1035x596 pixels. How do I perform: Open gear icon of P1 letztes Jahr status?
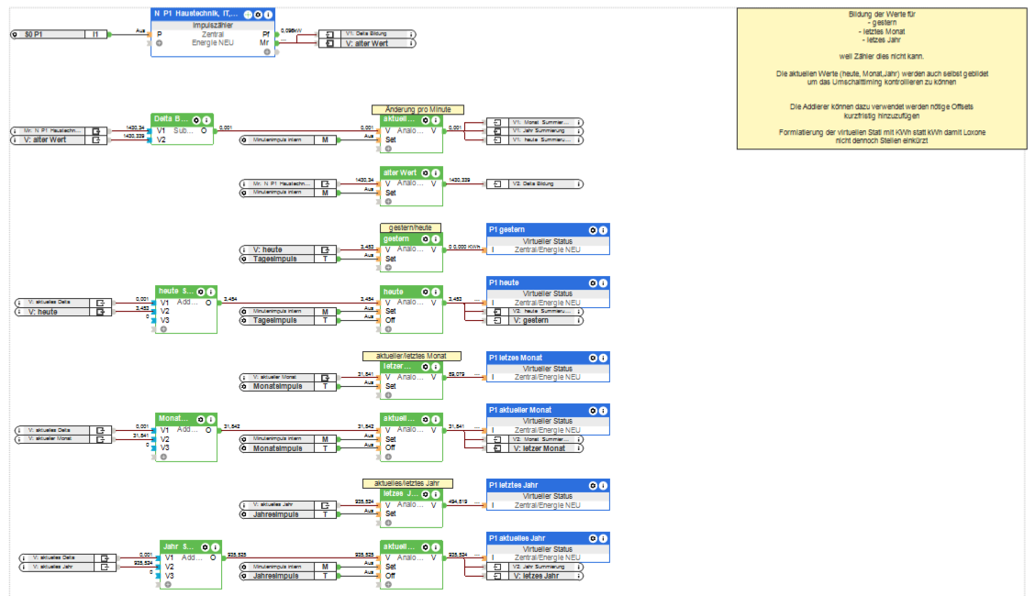pos(593,485)
